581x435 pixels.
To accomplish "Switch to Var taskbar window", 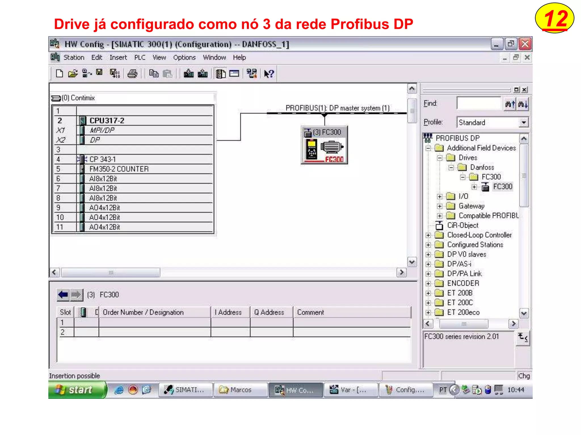I will click(351, 390).
